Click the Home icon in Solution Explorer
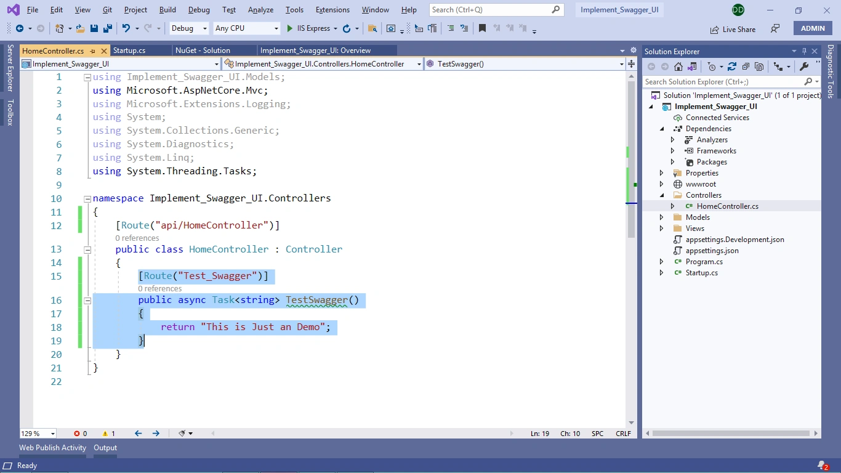Screen dimensions: 841x473 click(x=678, y=67)
